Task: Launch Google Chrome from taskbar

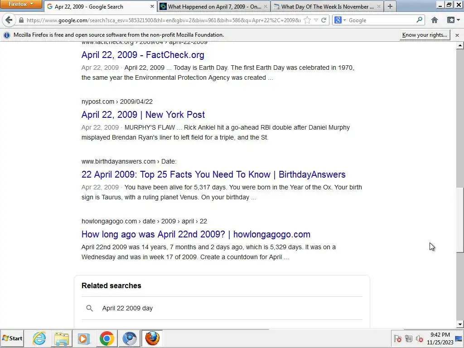Action: [107, 338]
